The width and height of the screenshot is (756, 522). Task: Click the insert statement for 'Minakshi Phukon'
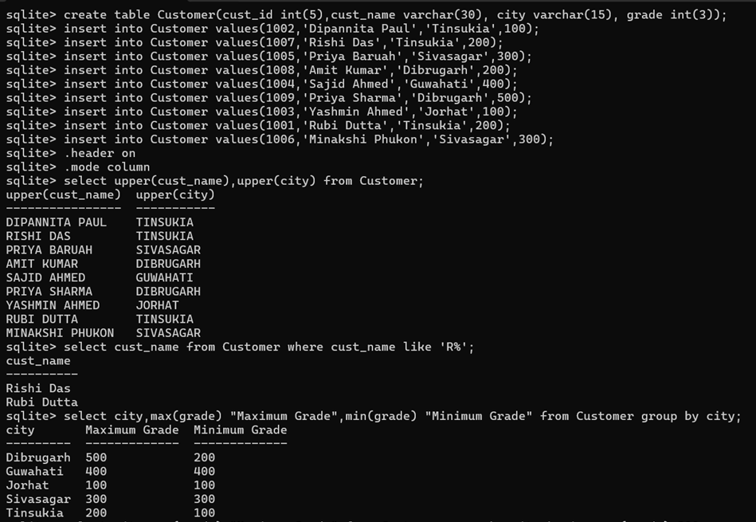click(x=308, y=139)
